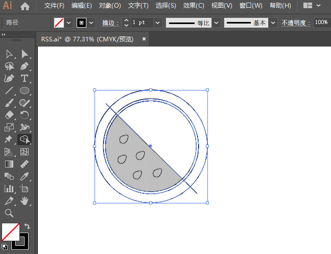
Task: Click the Gradient tool
Action: (x=9, y=164)
